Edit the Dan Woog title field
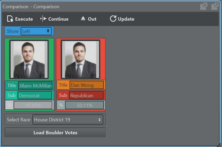Viewport: 222px width, 147px height. pos(87,85)
